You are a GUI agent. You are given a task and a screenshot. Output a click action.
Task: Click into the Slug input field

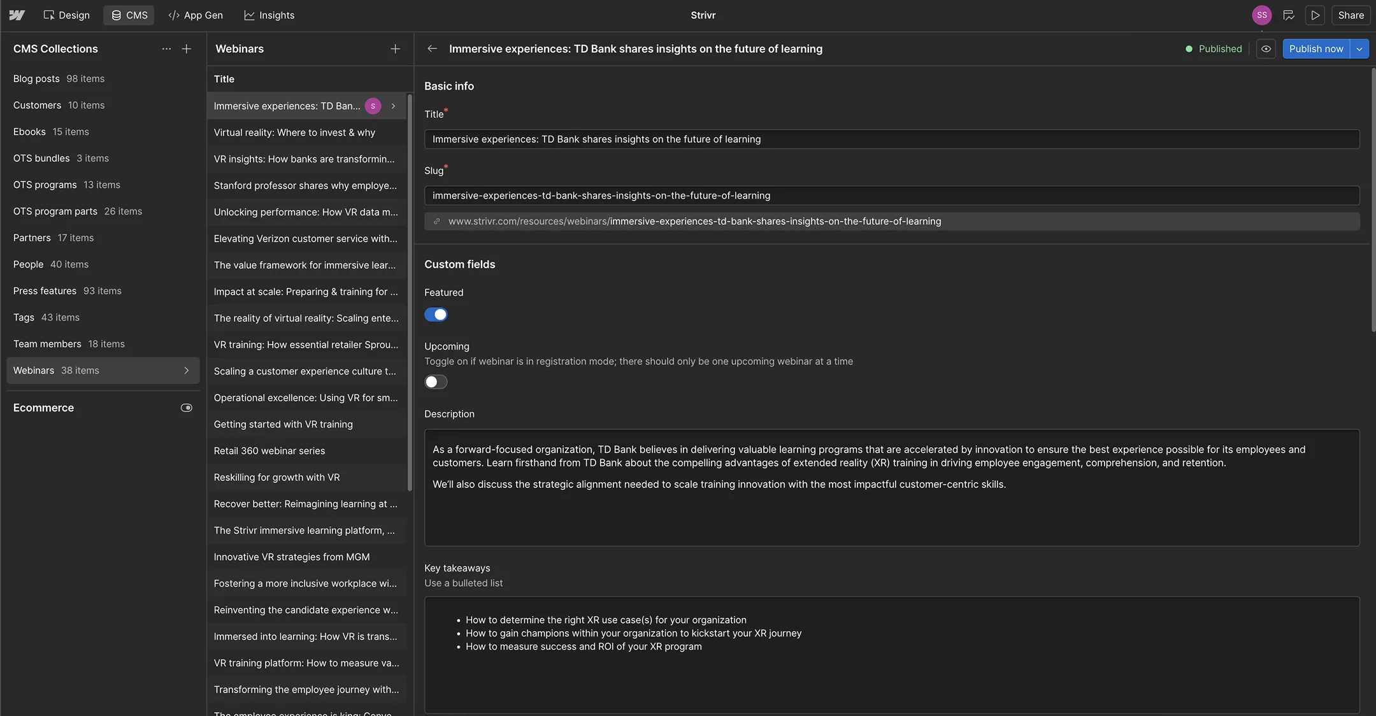(x=892, y=196)
